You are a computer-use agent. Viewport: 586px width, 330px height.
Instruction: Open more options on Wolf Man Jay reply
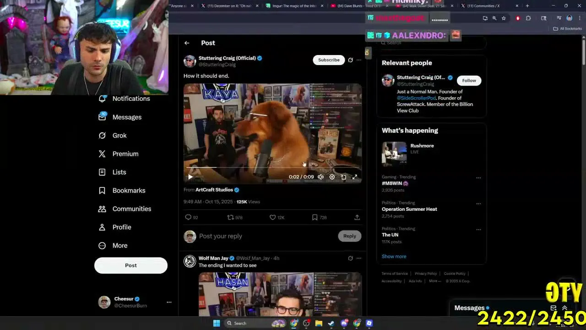pos(359,258)
